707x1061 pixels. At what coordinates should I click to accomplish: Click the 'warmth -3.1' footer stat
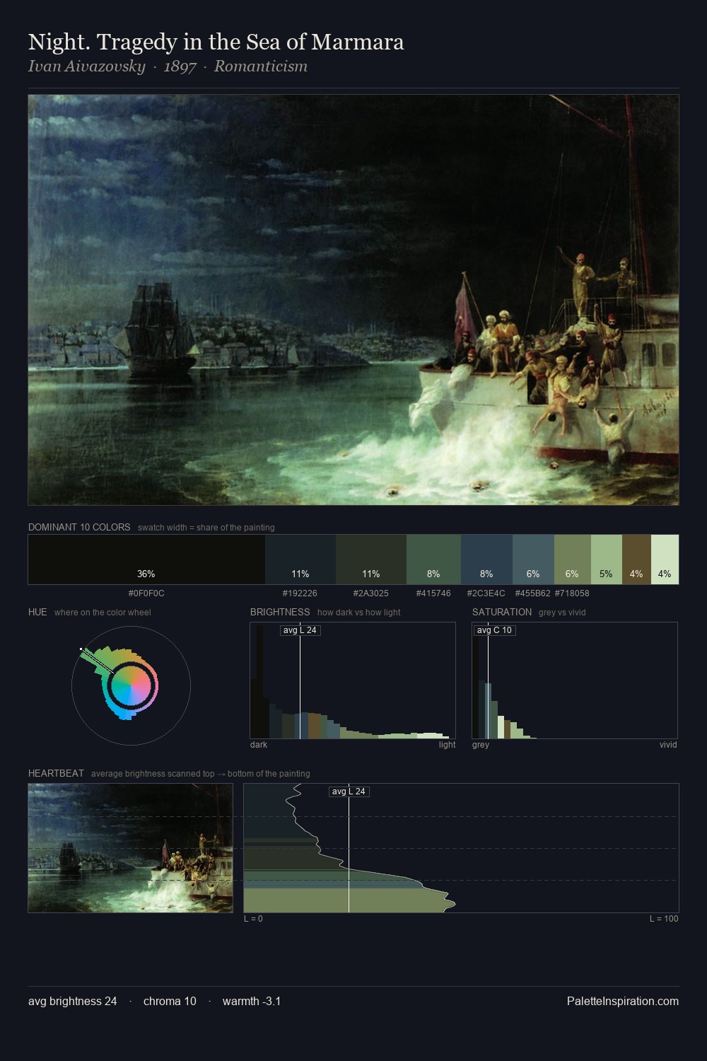pos(252,1002)
